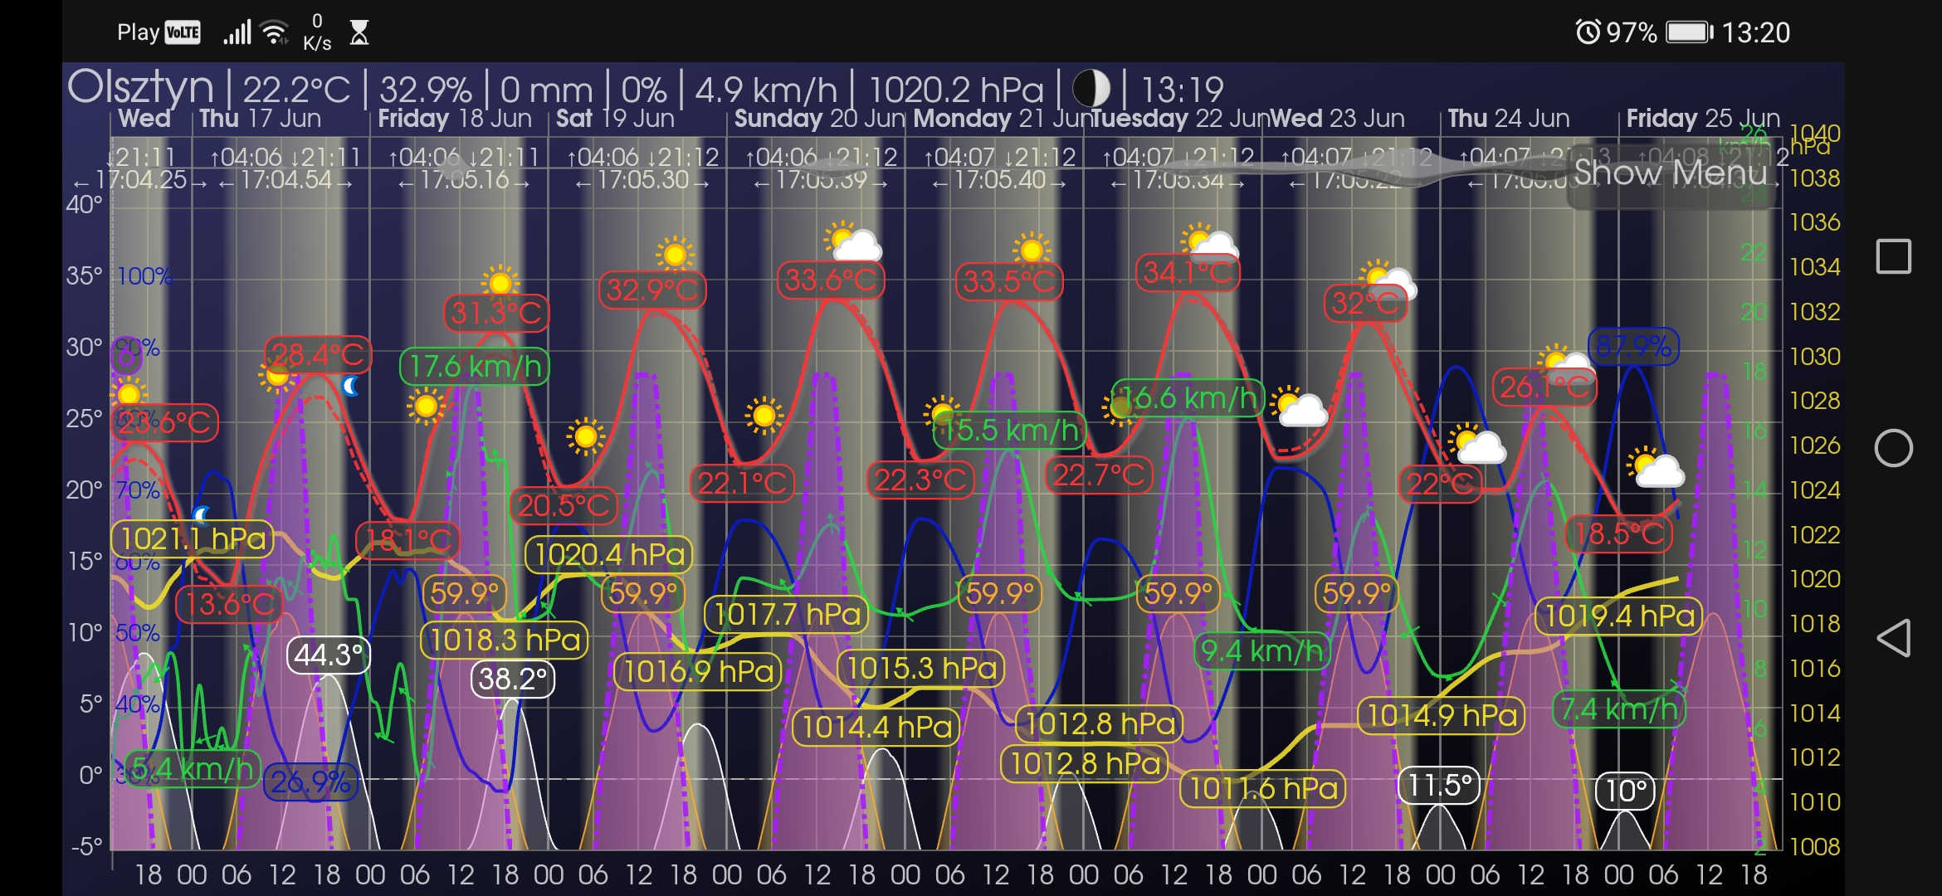Tap the moon phase icon in header
The image size is (1942, 896).
[1091, 89]
